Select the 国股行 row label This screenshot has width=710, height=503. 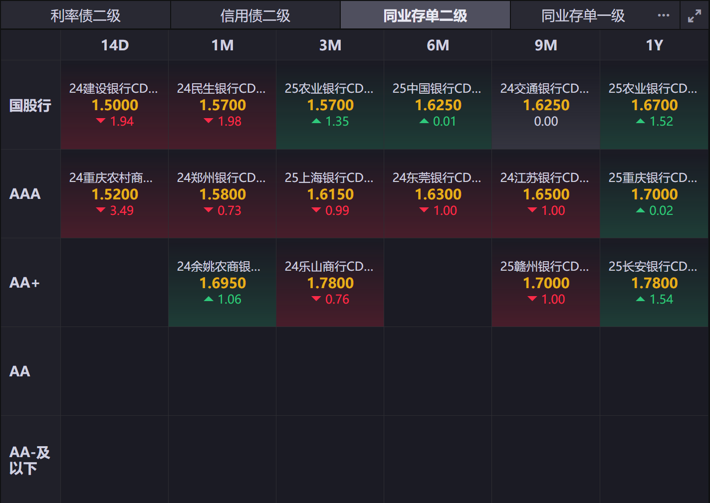pyautogui.click(x=30, y=105)
